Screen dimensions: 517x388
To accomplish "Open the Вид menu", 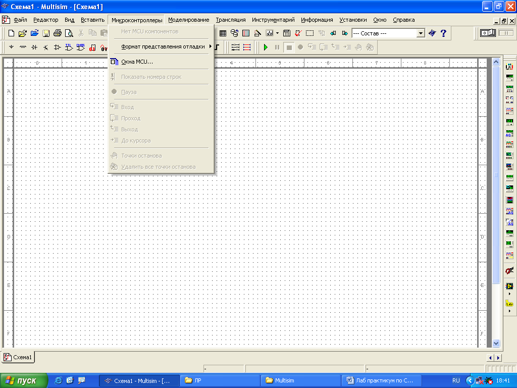I will [69, 20].
